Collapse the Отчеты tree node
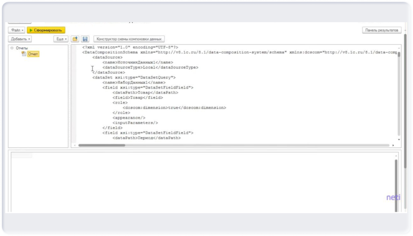Image resolution: width=413 pixels, height=236 pixels. click(12, 48)
